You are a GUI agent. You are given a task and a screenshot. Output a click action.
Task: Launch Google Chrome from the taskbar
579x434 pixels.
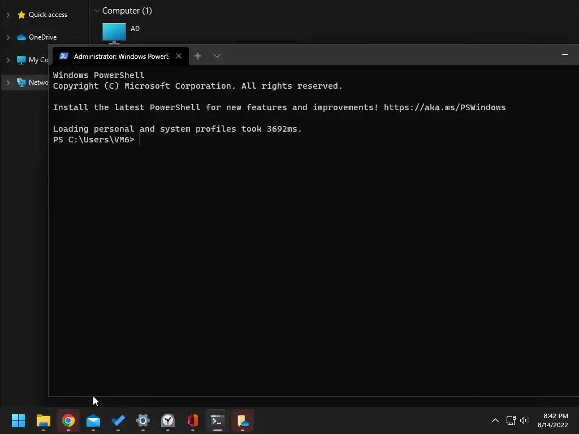point(68,420)
